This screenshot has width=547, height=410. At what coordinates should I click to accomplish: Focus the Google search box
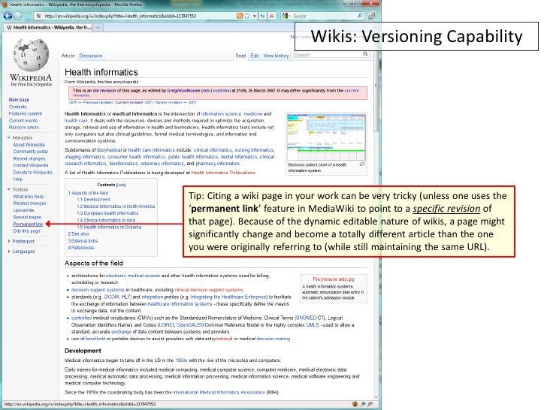324,16
